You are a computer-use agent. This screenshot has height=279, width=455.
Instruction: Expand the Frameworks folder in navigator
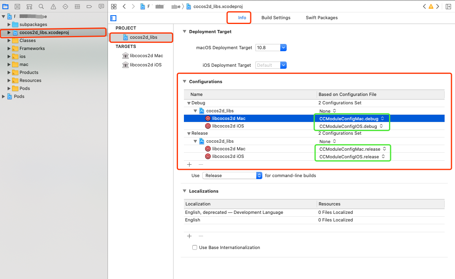[x=9, y=48]
